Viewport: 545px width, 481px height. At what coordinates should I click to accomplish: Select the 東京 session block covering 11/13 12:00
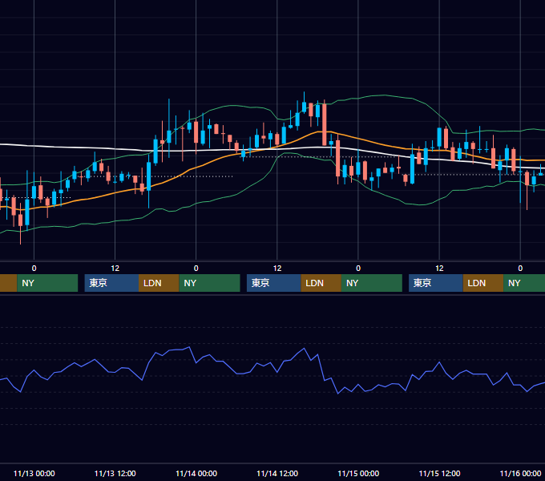click(111, 283)
